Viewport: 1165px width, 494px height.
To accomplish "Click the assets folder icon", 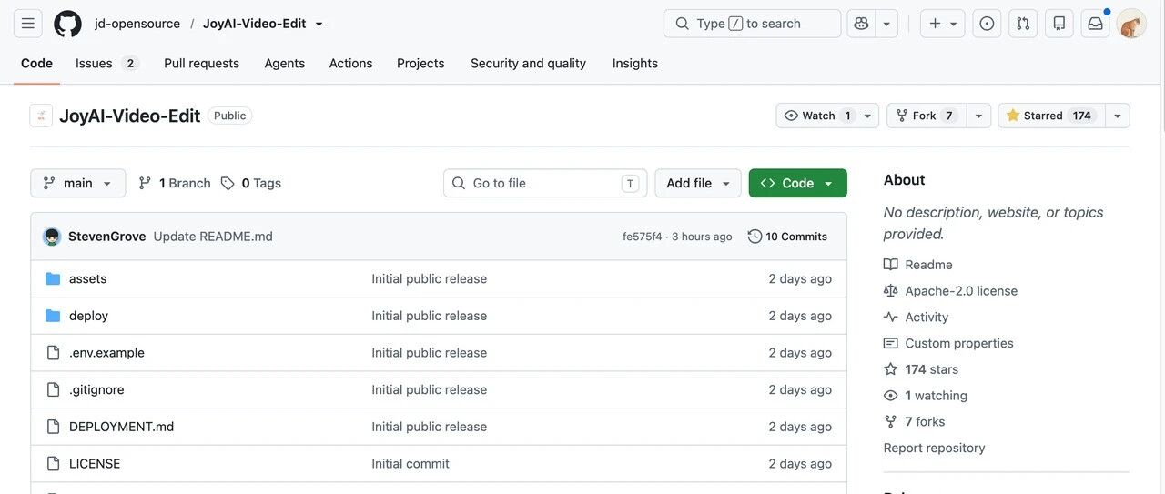I will pyautogui.click(x=53, y=278).
